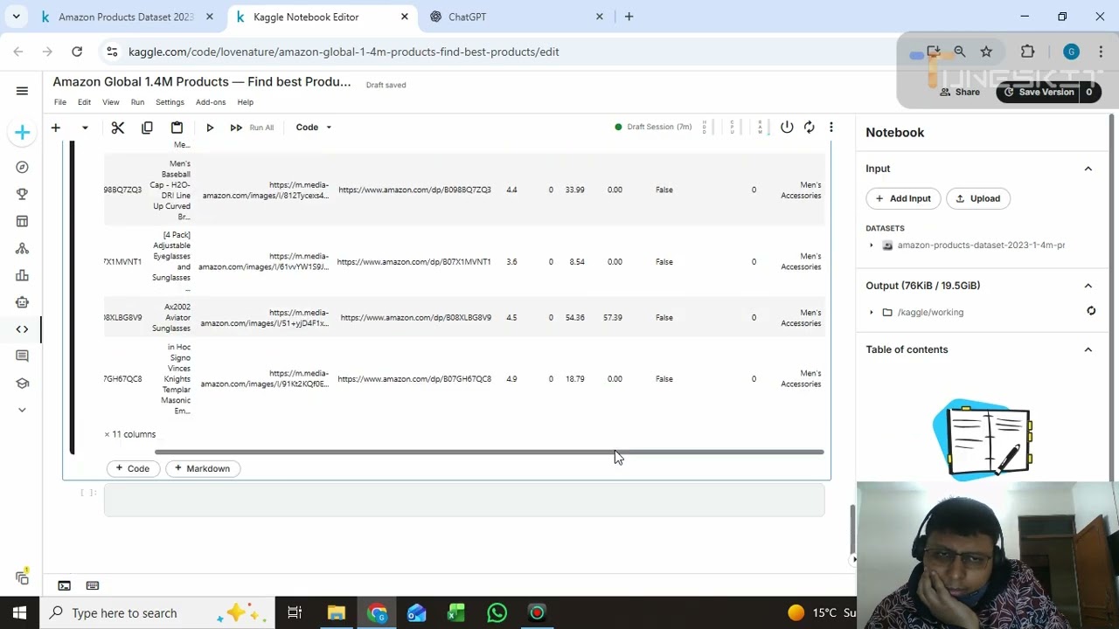Image resolution: width=1119 pixels, height=629 pixels.
Task: Restart session with refresh icon
Action: 810,128
